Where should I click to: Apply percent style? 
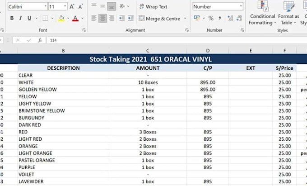[211, 18]
